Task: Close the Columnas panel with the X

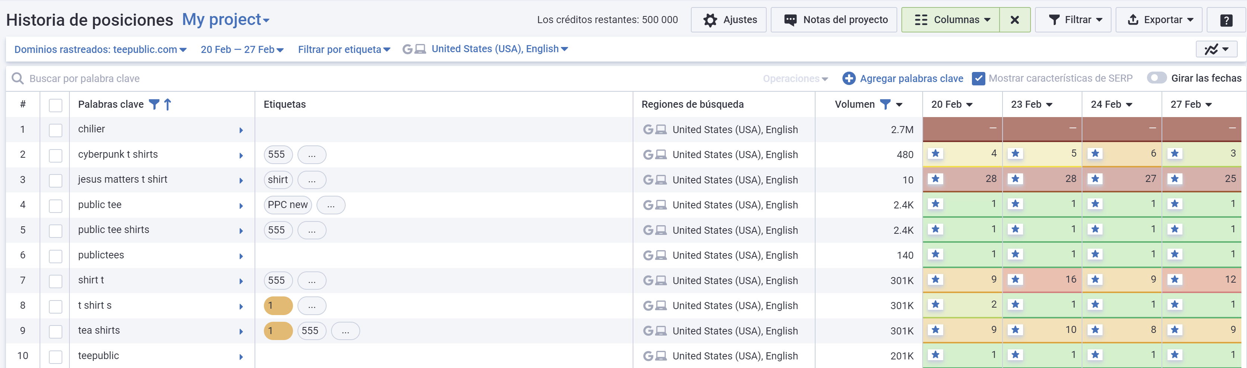Action: click(x=1014, y=20)
